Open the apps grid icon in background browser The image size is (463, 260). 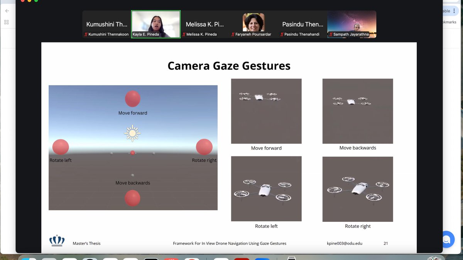pos(6,22)
